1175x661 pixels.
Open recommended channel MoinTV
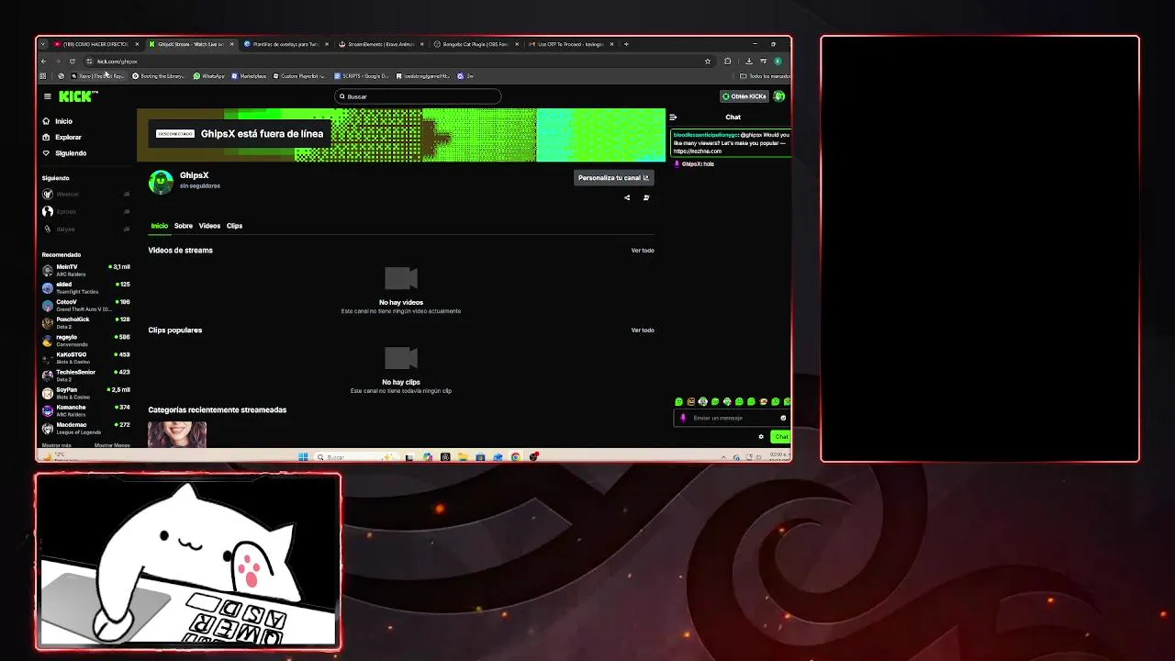(86, 270)
